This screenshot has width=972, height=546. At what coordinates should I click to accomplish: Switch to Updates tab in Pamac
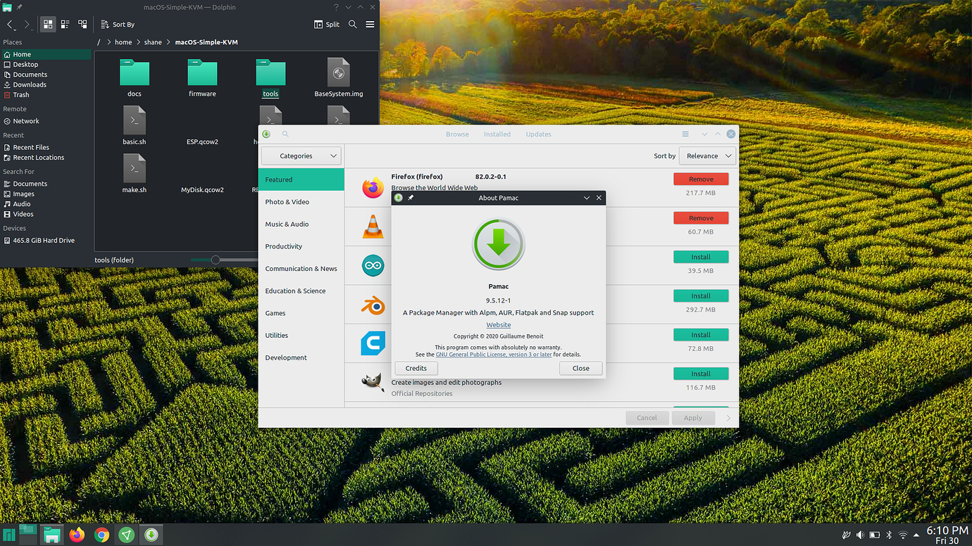pyautogui.click(x=539, y=134)
